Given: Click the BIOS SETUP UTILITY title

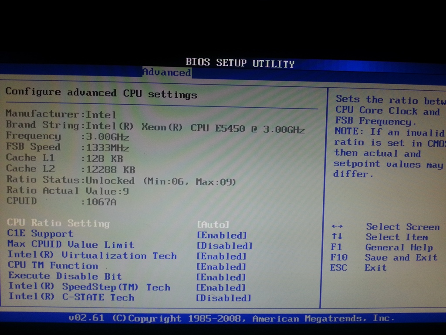Looking at the screenshot, I should coord(240,63).
